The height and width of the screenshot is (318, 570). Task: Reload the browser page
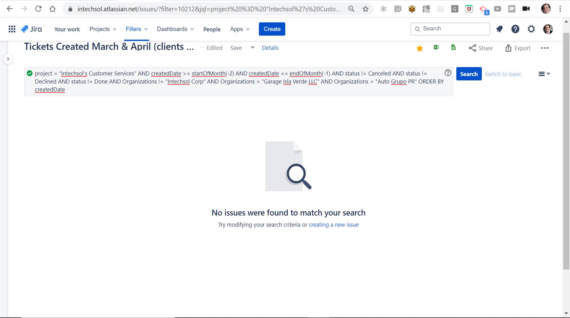38,9
